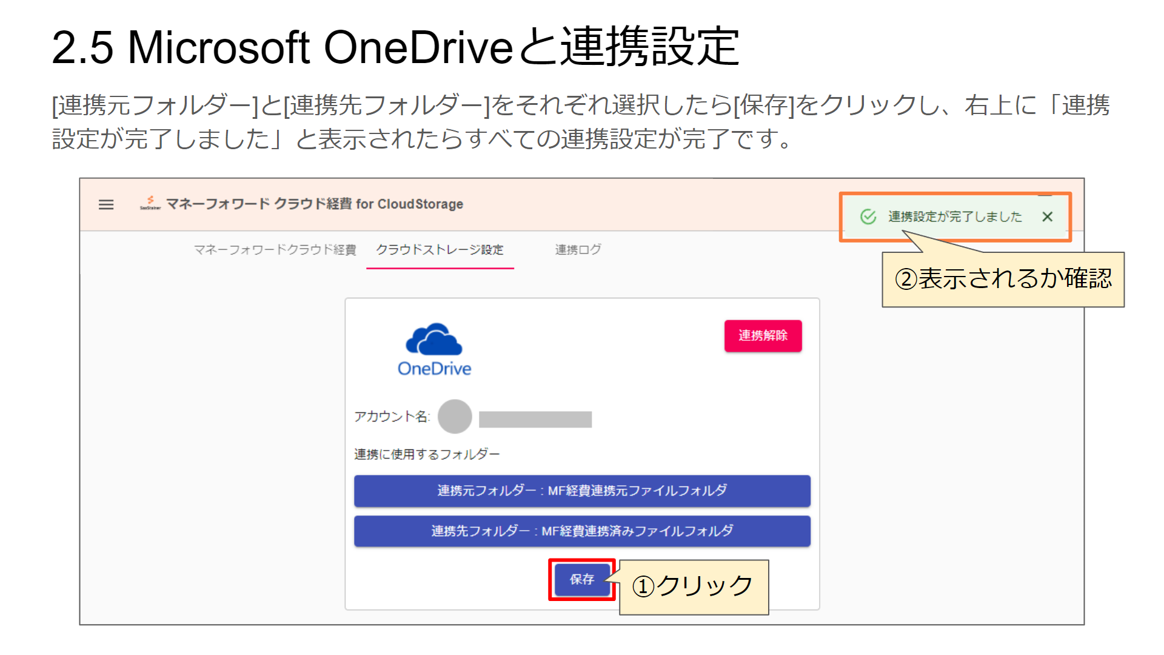Click the OneDrive wordmark text

434,369
